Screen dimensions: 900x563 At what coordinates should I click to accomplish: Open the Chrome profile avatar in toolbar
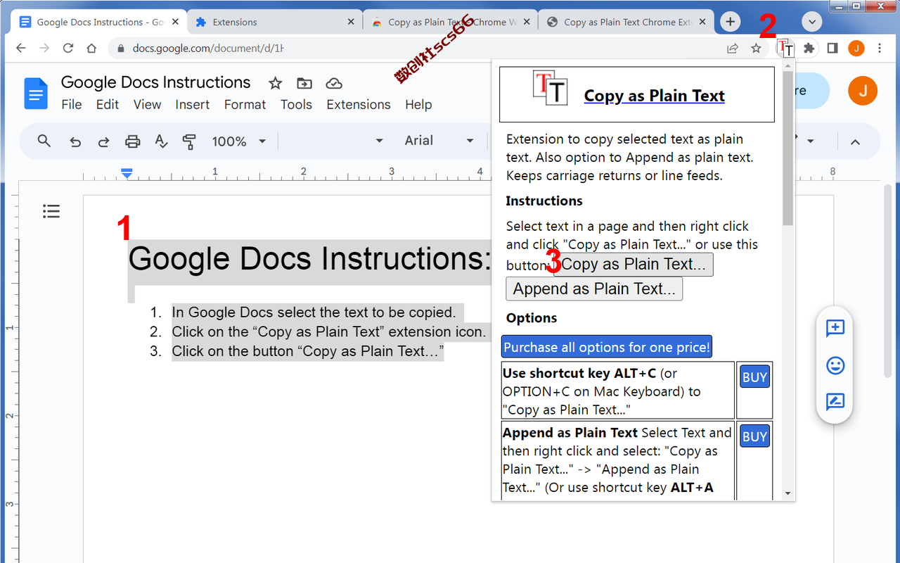(856, 49)
